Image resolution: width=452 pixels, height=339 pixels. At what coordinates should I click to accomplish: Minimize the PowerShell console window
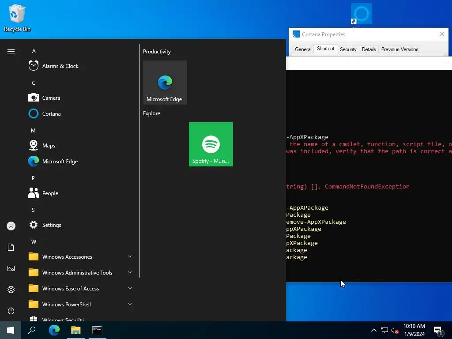(x=444, y=63)
